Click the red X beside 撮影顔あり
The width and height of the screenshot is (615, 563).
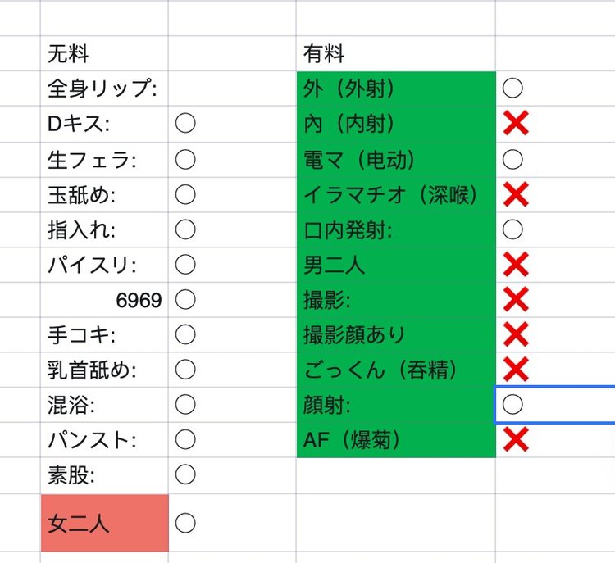click(x=515, y=334)
